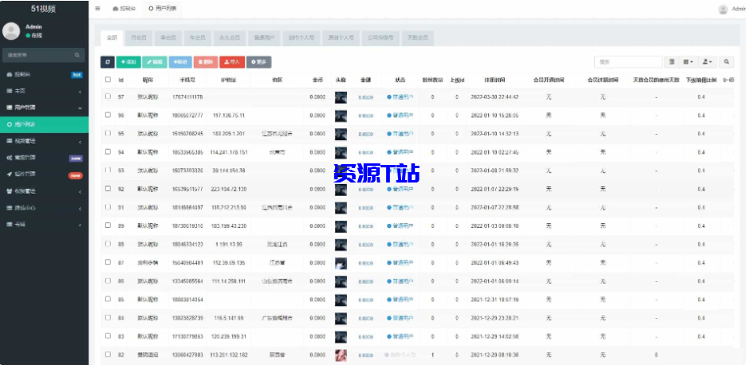Click the pink 删除 delete button
Image resolution: width=753 pixels, height=365 pixels.
pos(206,62)
